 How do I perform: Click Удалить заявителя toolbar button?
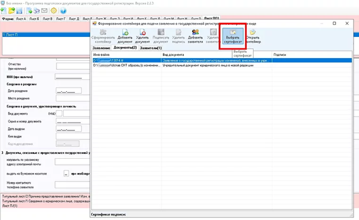coord(213,36)
